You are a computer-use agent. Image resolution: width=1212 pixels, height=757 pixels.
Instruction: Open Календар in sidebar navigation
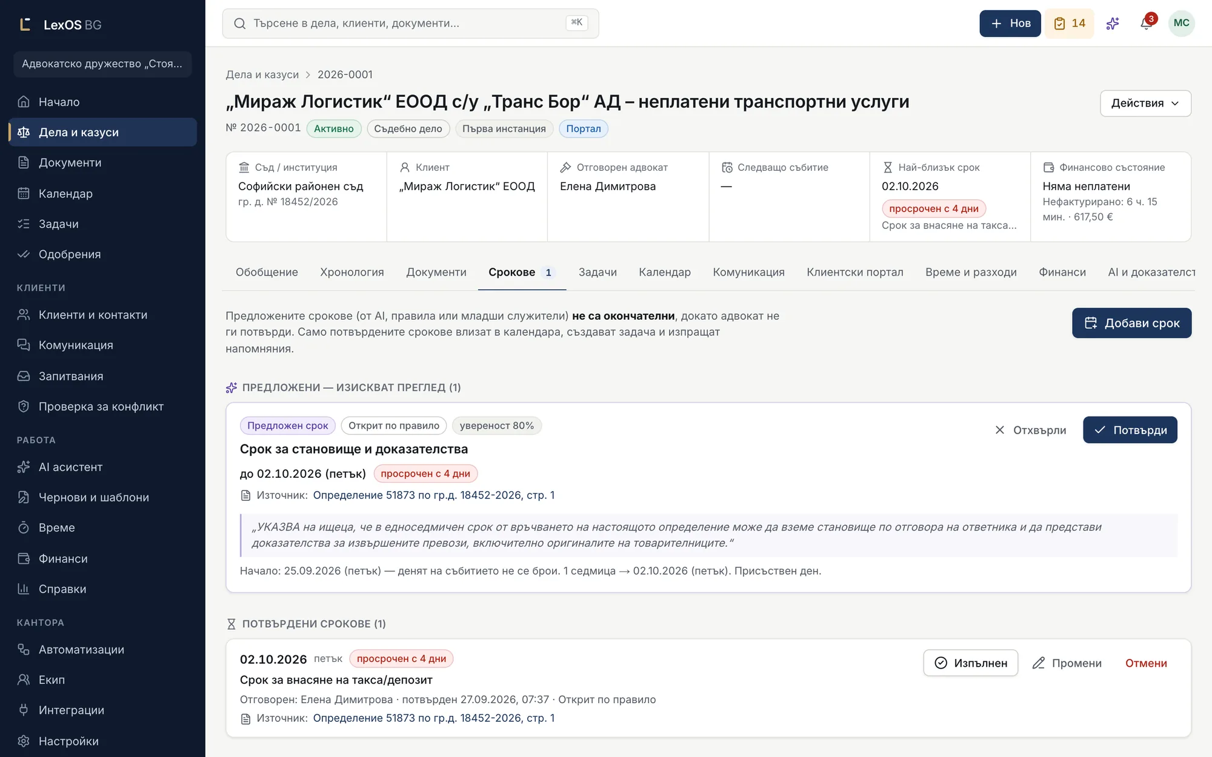pos(103,193)
